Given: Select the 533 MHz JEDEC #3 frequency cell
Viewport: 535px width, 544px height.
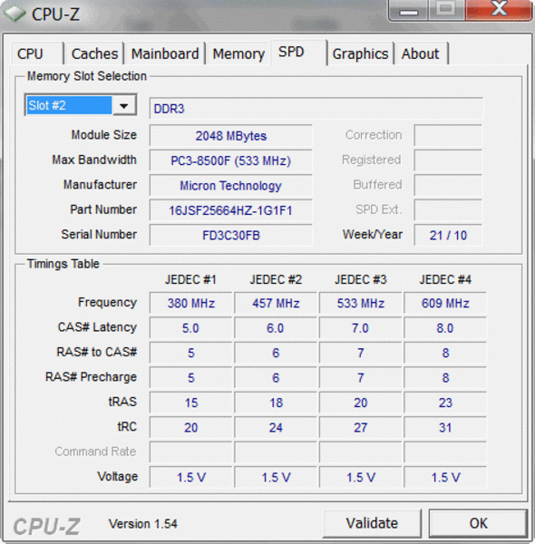Looking at the screenshot, I should coord(361,303).
